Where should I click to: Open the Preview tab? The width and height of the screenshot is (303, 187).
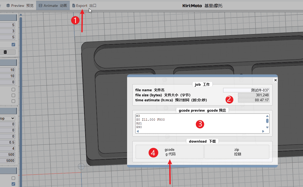click(x=19, y=6)
